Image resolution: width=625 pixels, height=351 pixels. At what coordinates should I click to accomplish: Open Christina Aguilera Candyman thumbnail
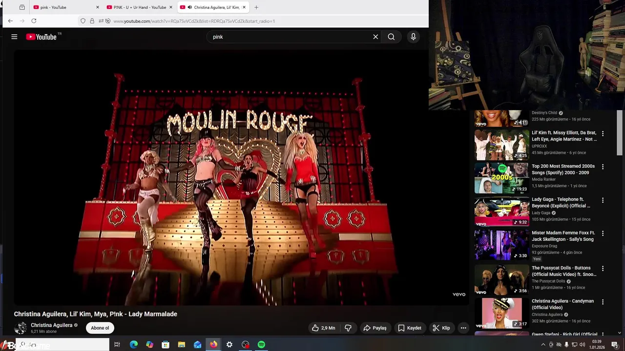tap(501, 313)
